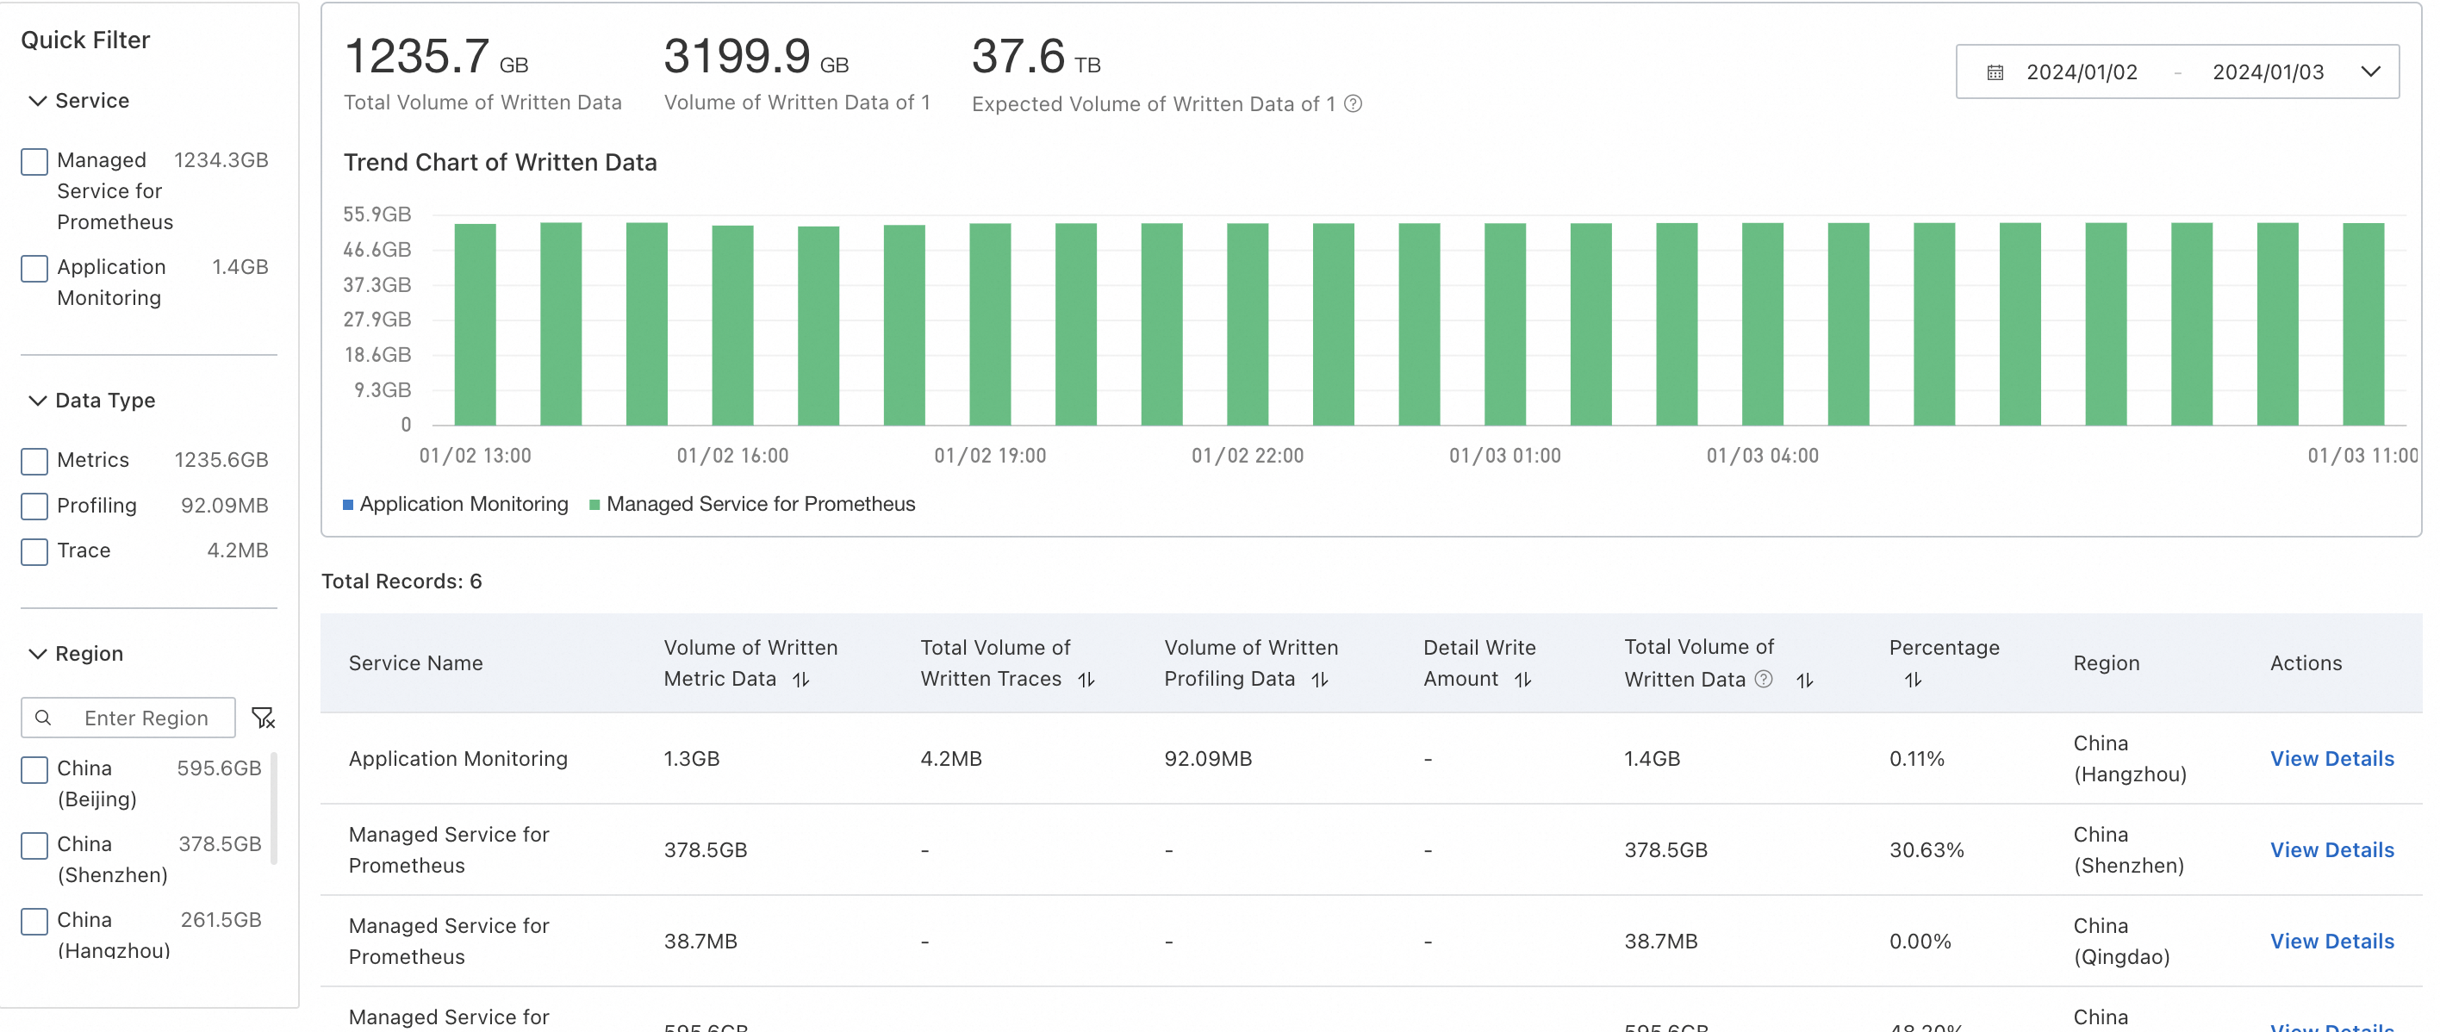Select the China (Shenzhen) region checkbox

pos(35,845)
